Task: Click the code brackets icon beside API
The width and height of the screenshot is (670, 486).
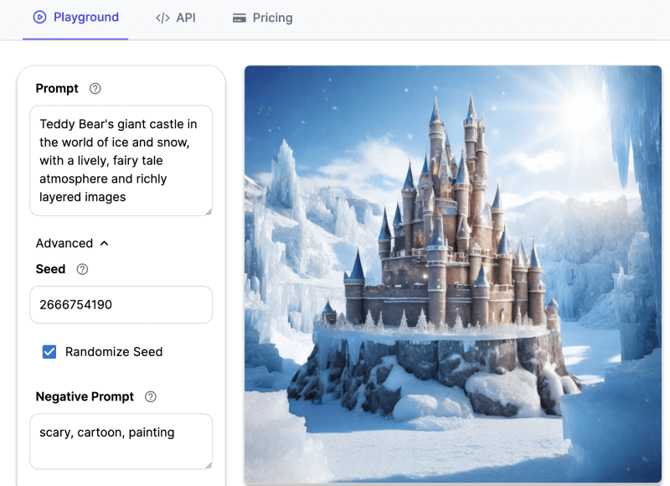Action: click(x=162, y=18)
